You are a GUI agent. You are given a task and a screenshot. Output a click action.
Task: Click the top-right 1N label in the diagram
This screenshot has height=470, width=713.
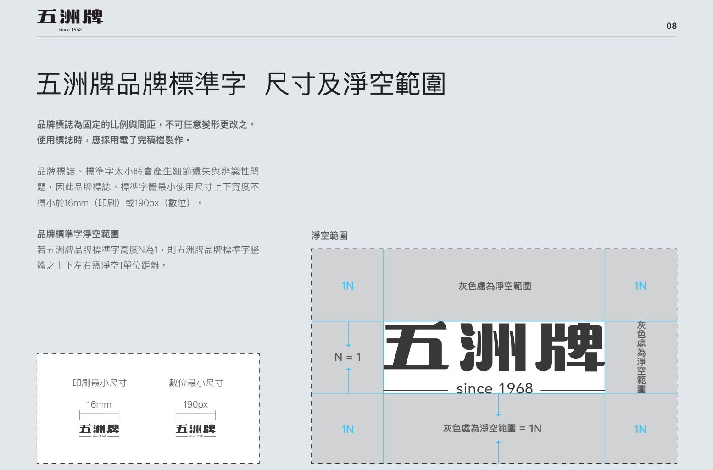pyautogui.click(x=640, y=286)
